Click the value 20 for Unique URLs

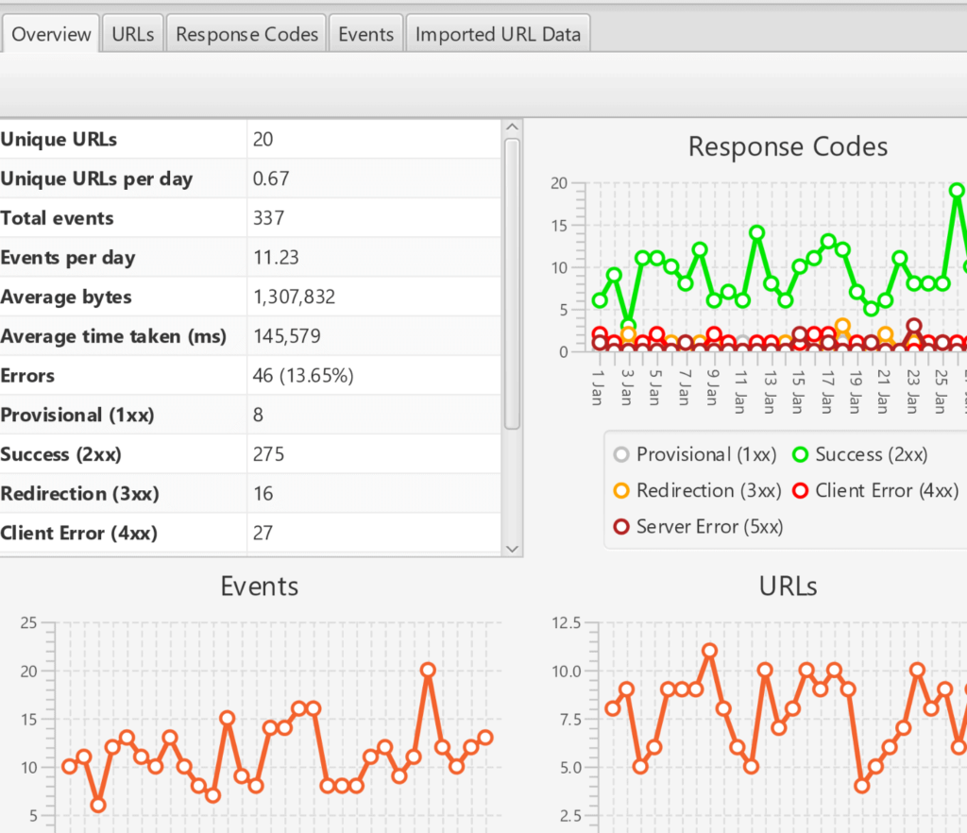pyautogui.click(x=263, y=140)
